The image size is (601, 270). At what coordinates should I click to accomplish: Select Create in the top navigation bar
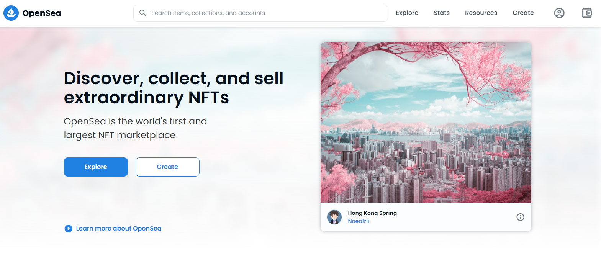pos(523,13)
